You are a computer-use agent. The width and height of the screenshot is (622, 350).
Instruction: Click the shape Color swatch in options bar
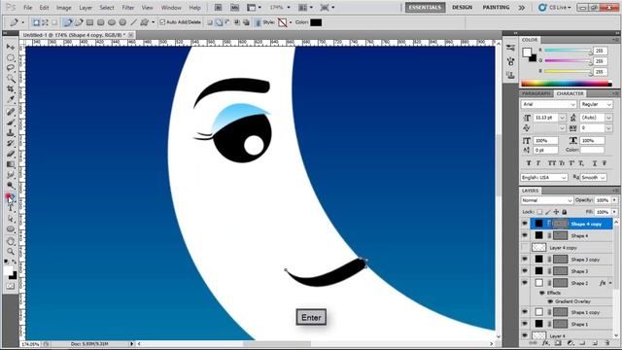tap(316, 22)
